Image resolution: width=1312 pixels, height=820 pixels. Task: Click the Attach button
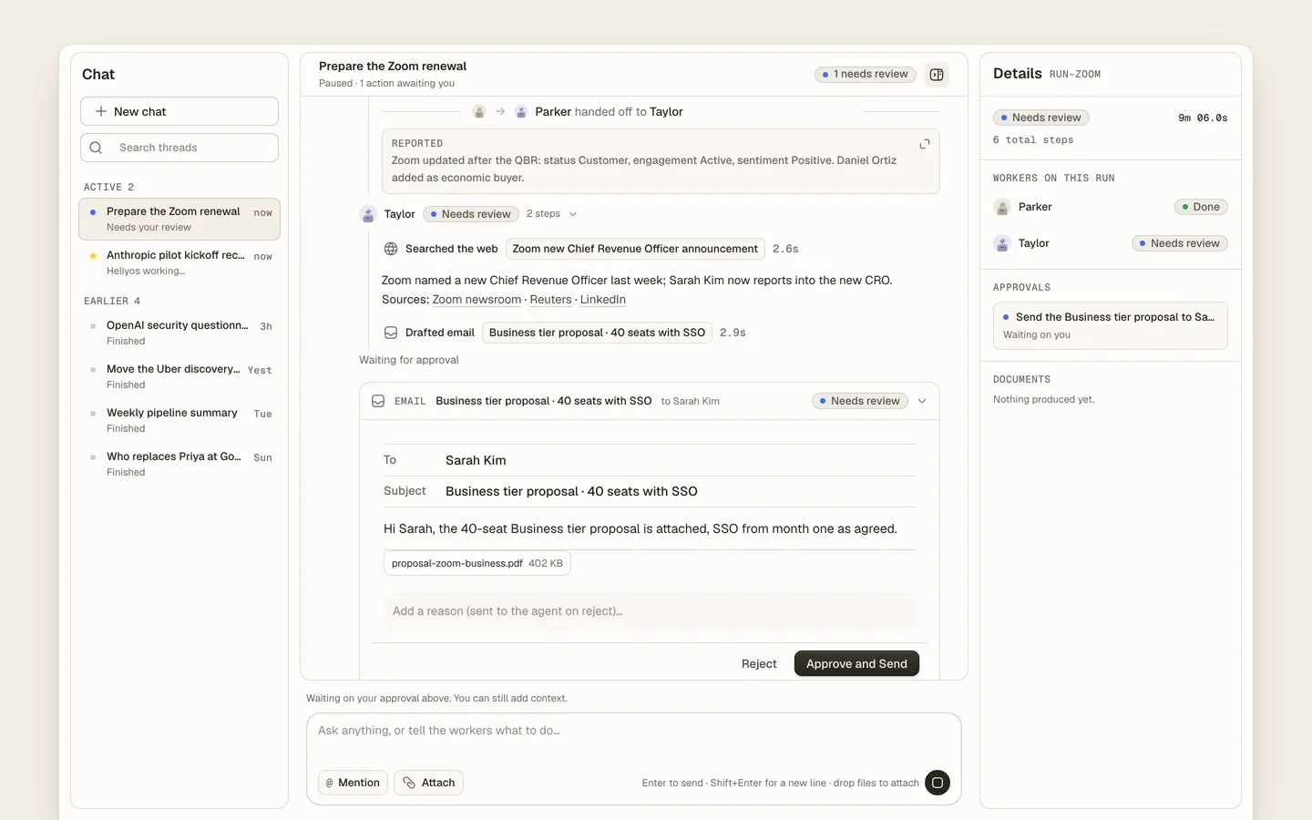point(428,783)
